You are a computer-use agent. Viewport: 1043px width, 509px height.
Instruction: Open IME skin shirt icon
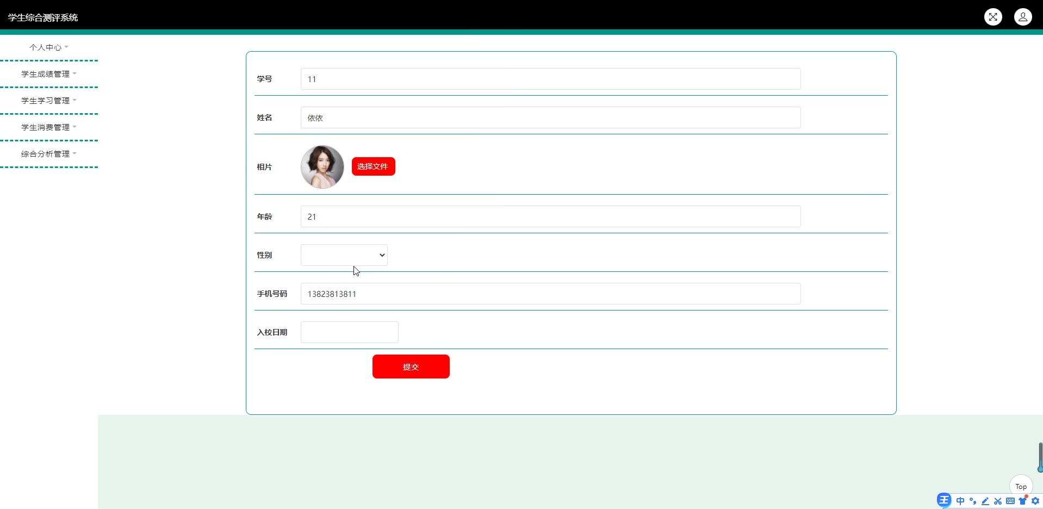[x=1023, y=500]
